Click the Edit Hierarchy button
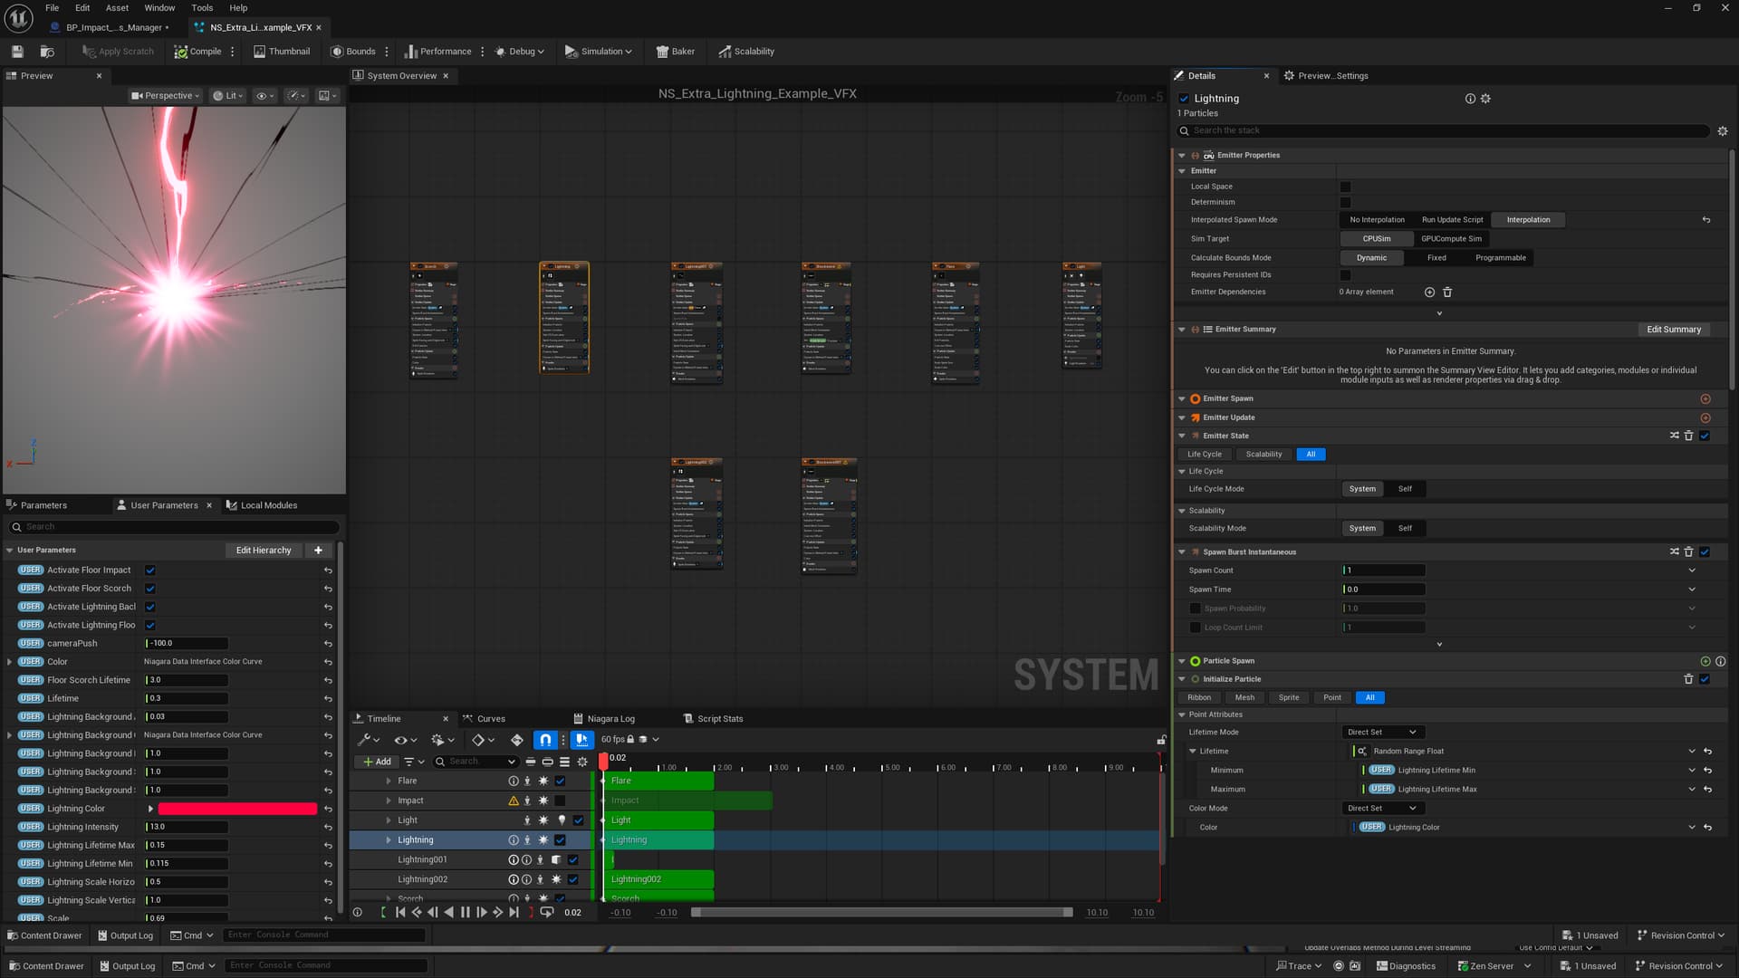1739x978 pixels. [x=264, y=551]
